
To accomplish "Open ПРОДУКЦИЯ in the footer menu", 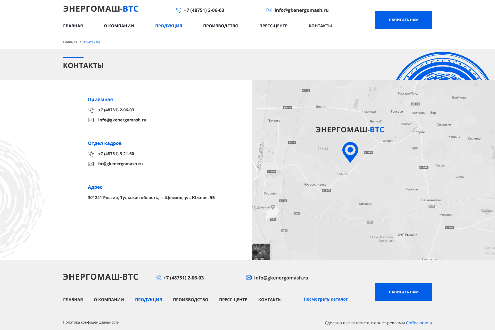I will pos(148,300).
